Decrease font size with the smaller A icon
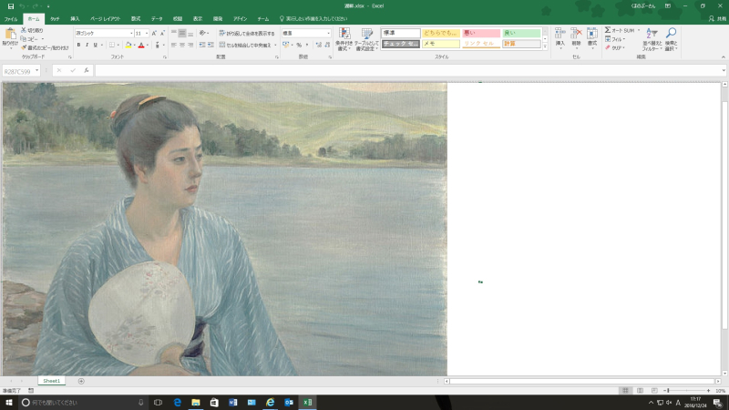Image resolution: width=729 pixels, height=410 pixels. tap(162, 34)
